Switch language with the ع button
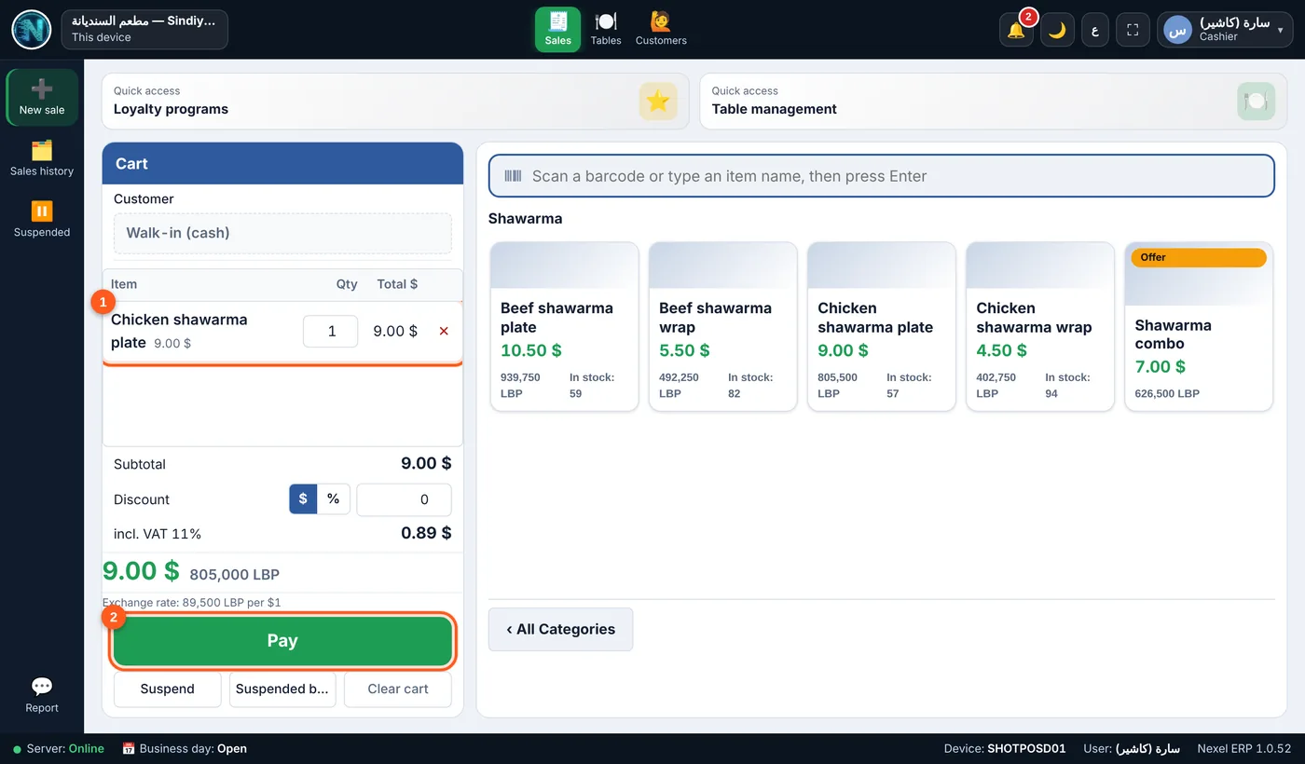The image size is (1305, 764). pos(1095,30)
